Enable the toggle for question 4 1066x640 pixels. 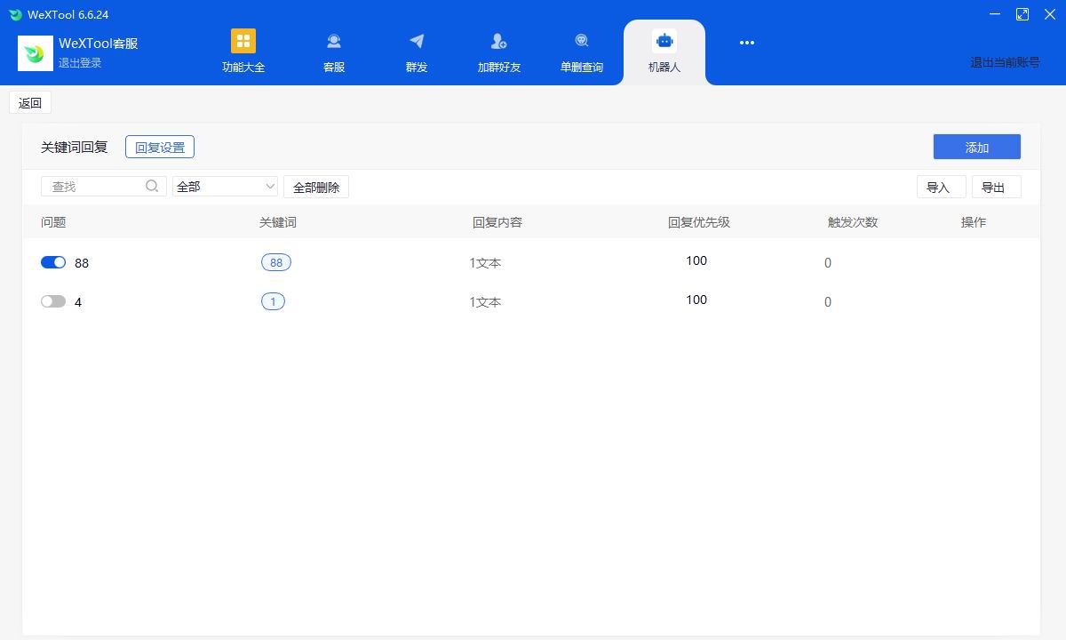53,301
